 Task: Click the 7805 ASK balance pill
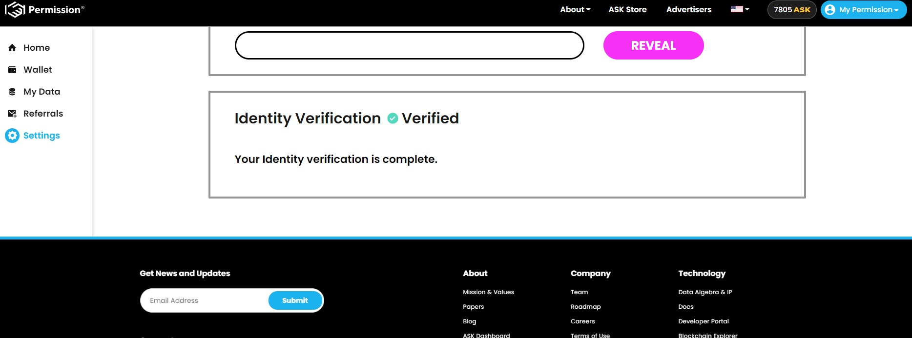[x=792, y=10]
